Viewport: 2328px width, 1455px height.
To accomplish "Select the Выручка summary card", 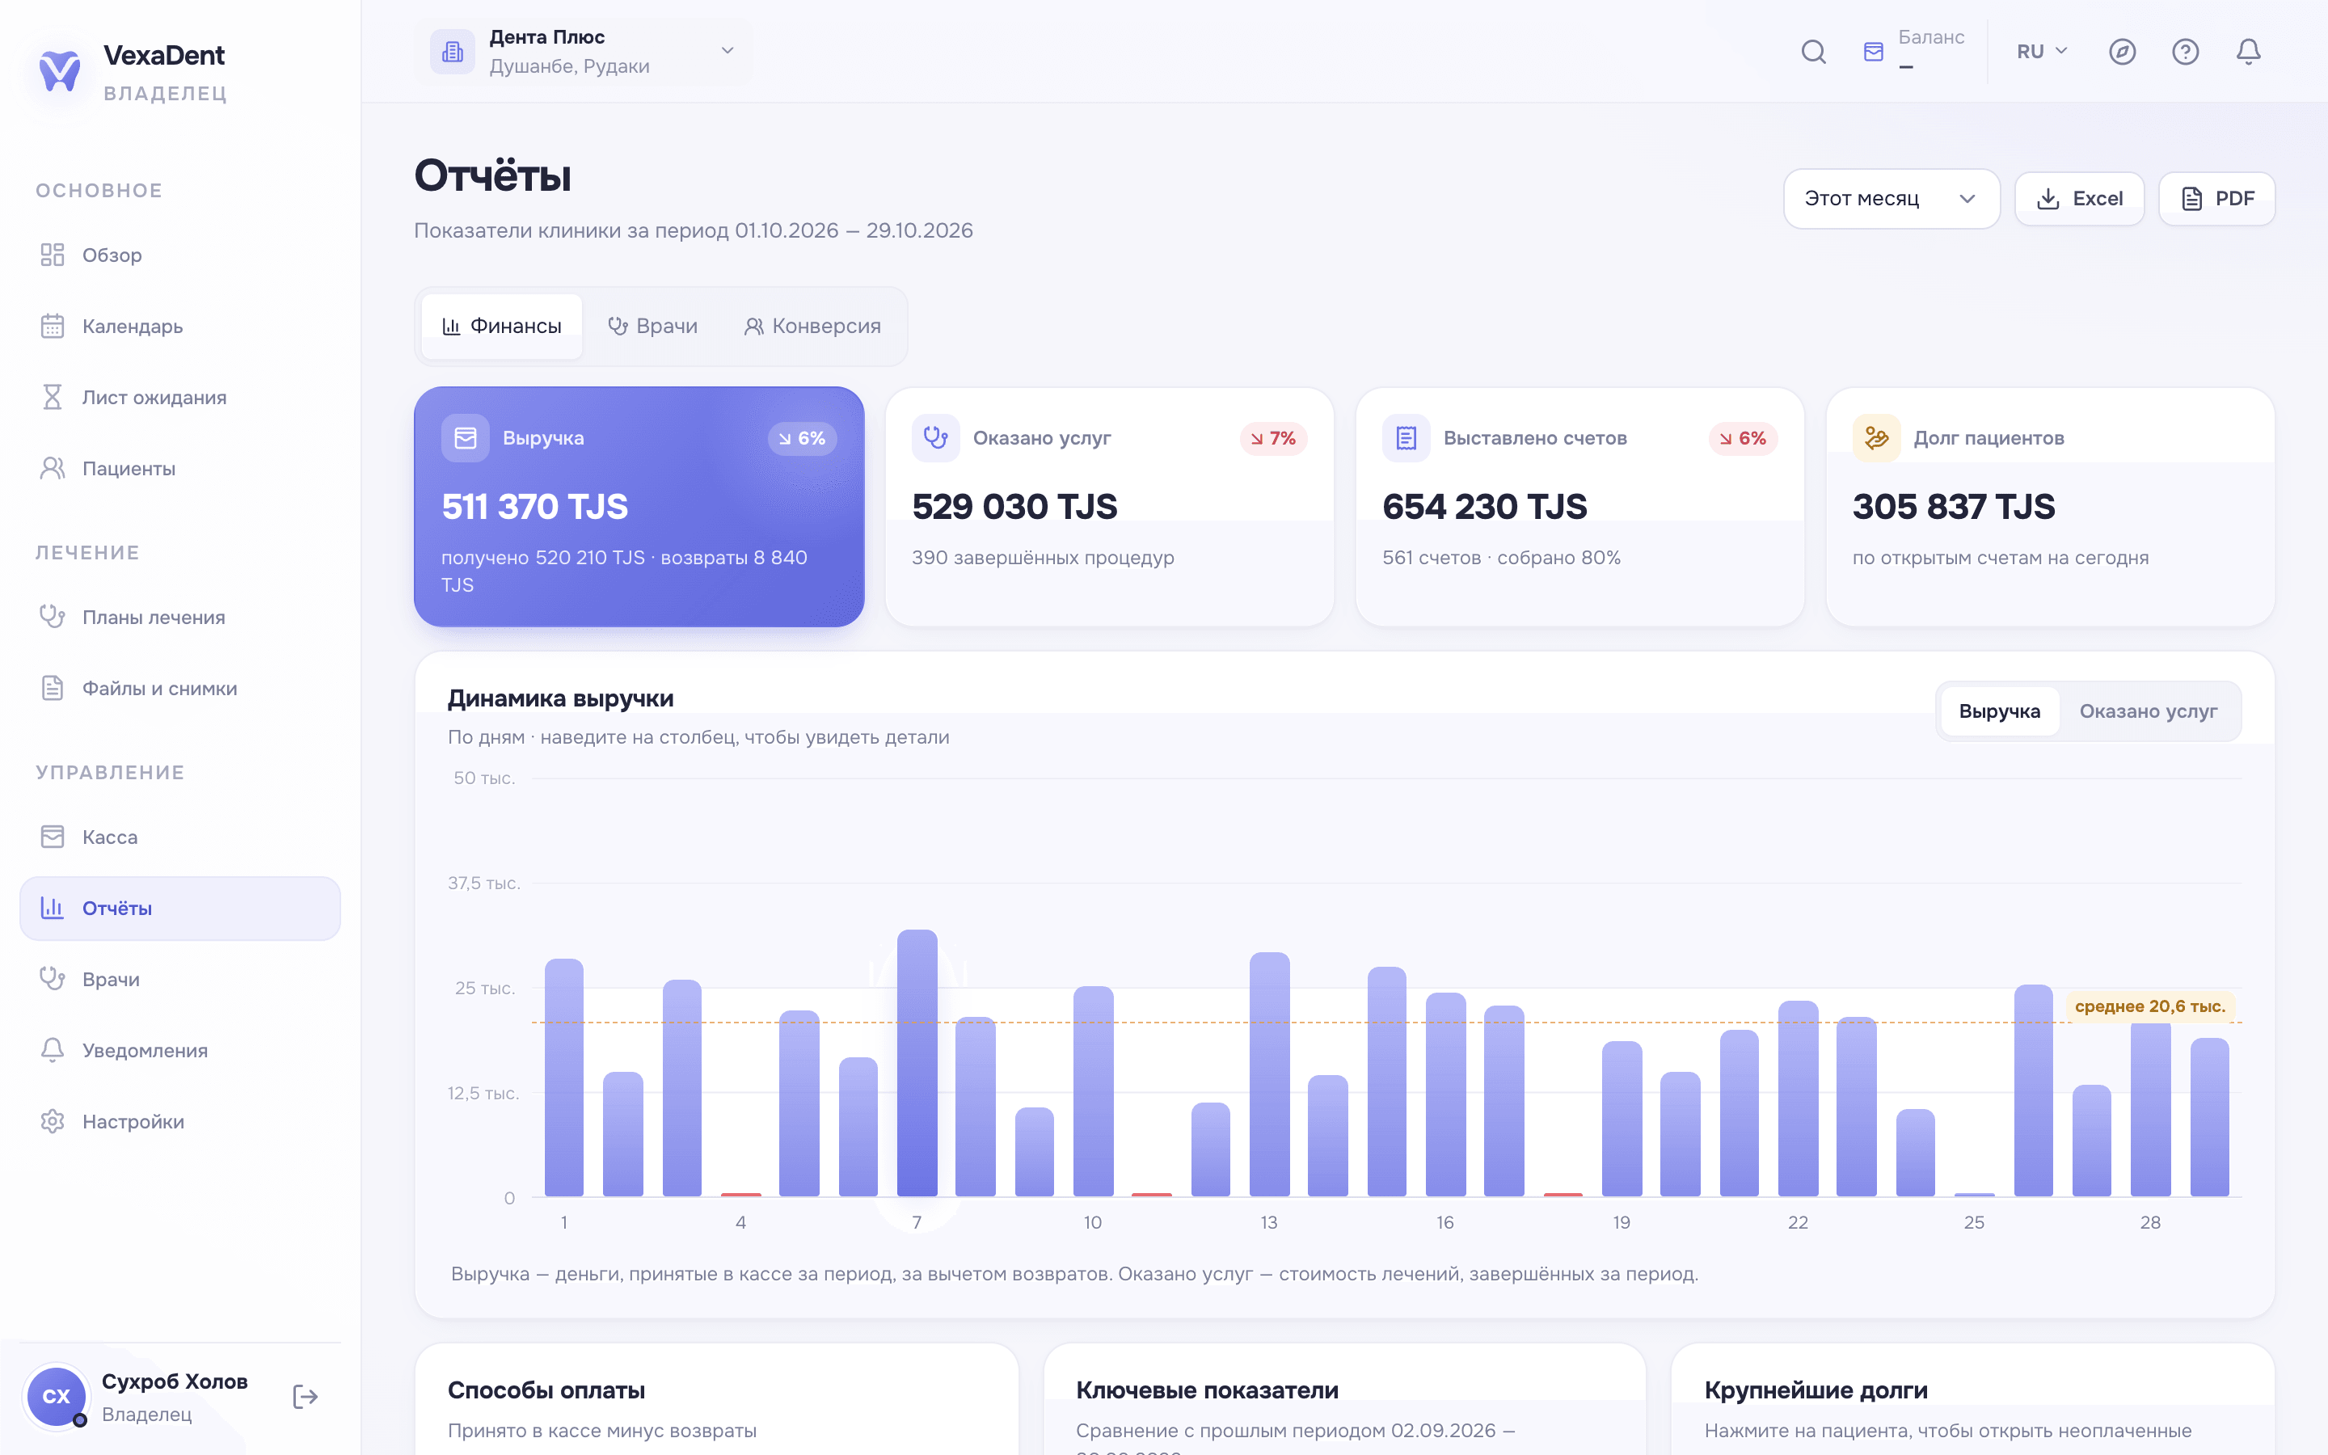I will tap(639, 507).
